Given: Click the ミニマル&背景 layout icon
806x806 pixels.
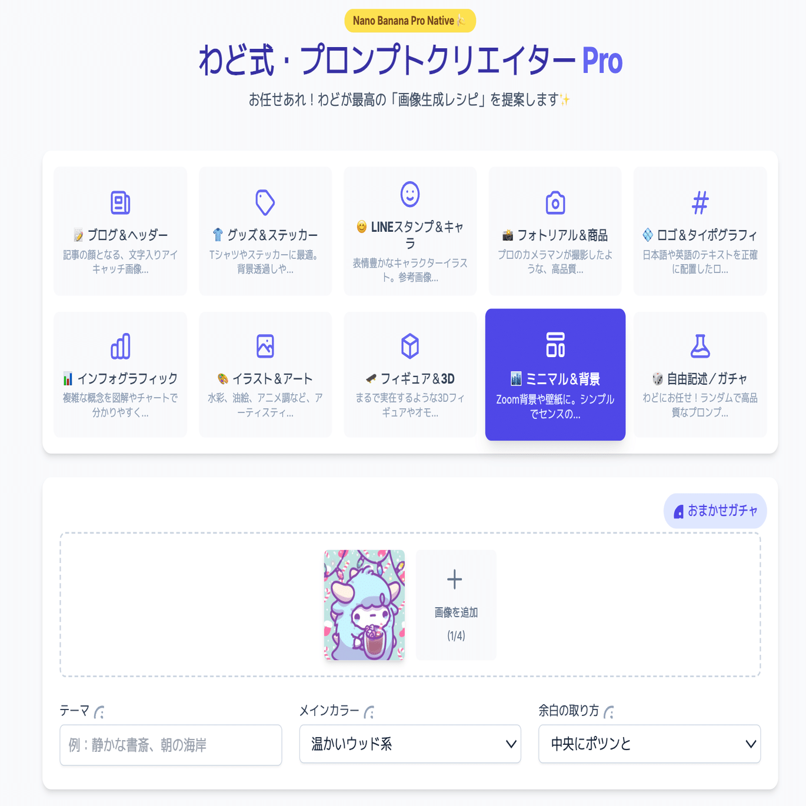Looking at the screenshot, I should click(x=555, y=345).
